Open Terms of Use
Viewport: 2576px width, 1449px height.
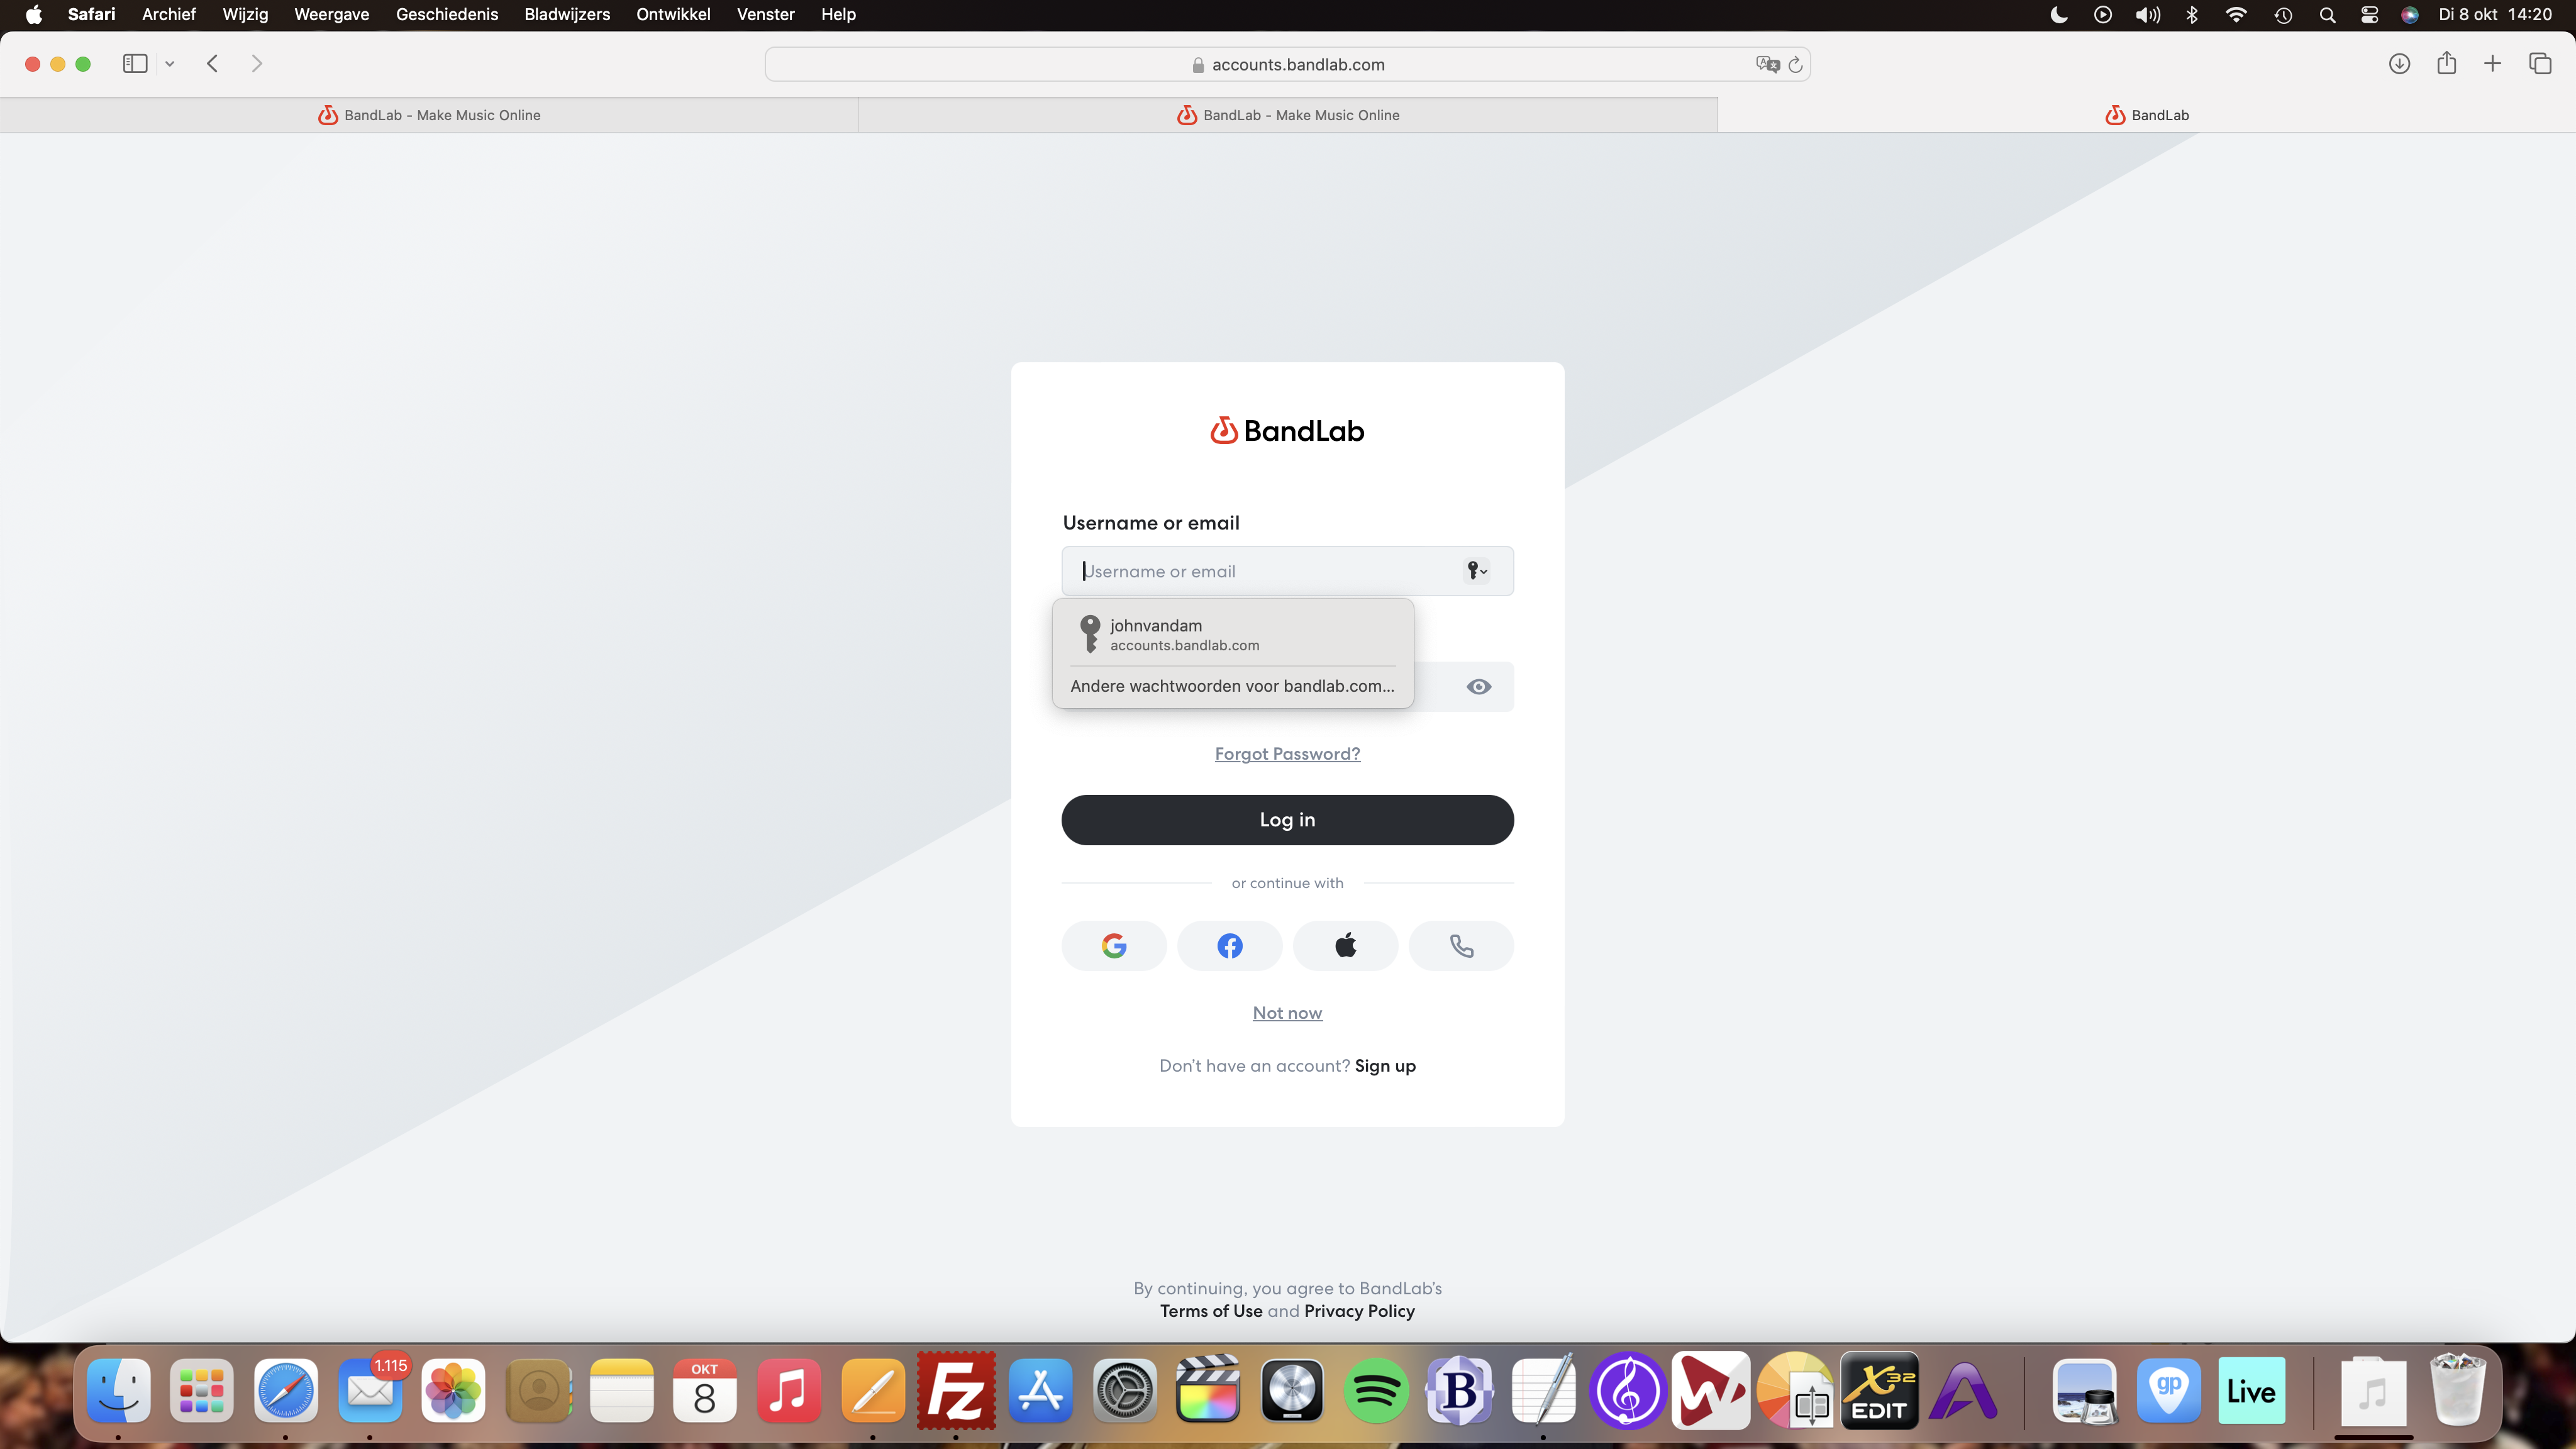coord(1211,1311)
